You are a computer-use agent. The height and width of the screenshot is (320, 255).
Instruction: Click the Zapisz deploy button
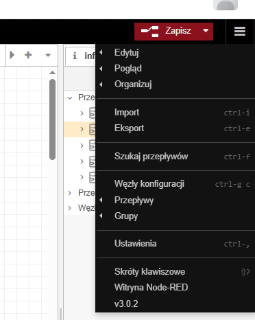[x=167, y=32]
